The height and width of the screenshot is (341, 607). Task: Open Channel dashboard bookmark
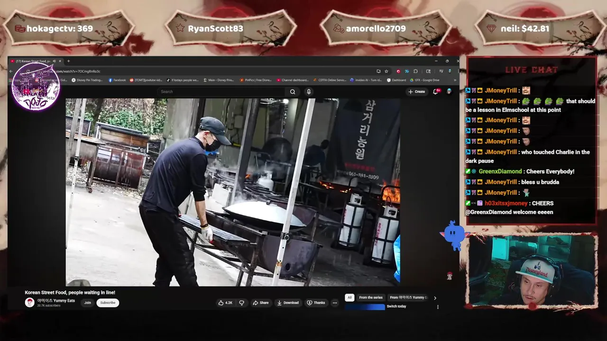coord(292,80)
